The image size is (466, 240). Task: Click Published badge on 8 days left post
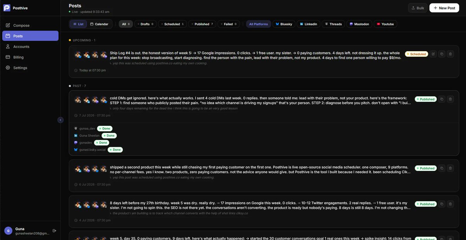click(x=426, y=204)
